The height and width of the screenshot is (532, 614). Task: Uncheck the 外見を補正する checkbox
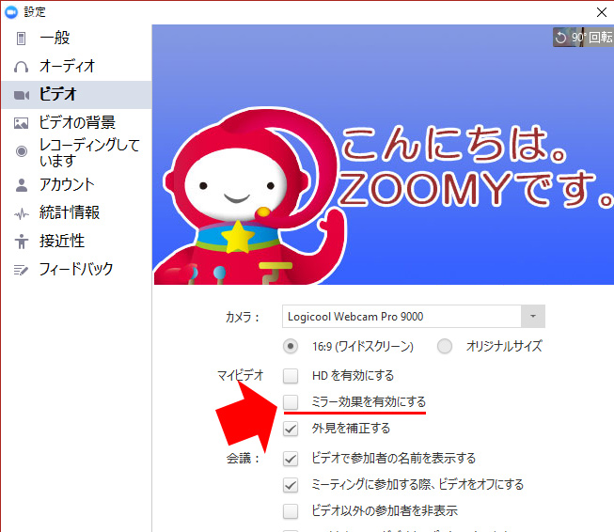pyautogui.click(x=291, y=429)
